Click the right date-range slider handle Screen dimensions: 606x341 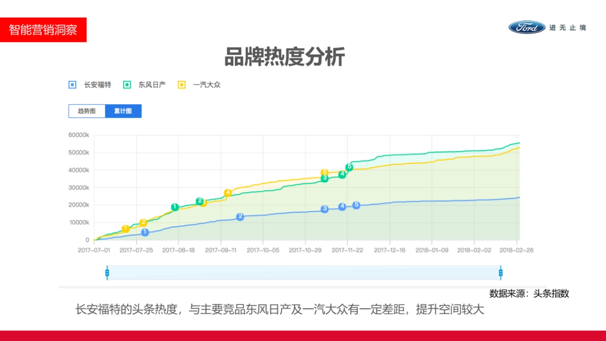pos(500,272)
